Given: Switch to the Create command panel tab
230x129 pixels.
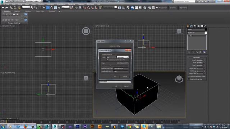Looking at the screenshot, I should [188, 26].
